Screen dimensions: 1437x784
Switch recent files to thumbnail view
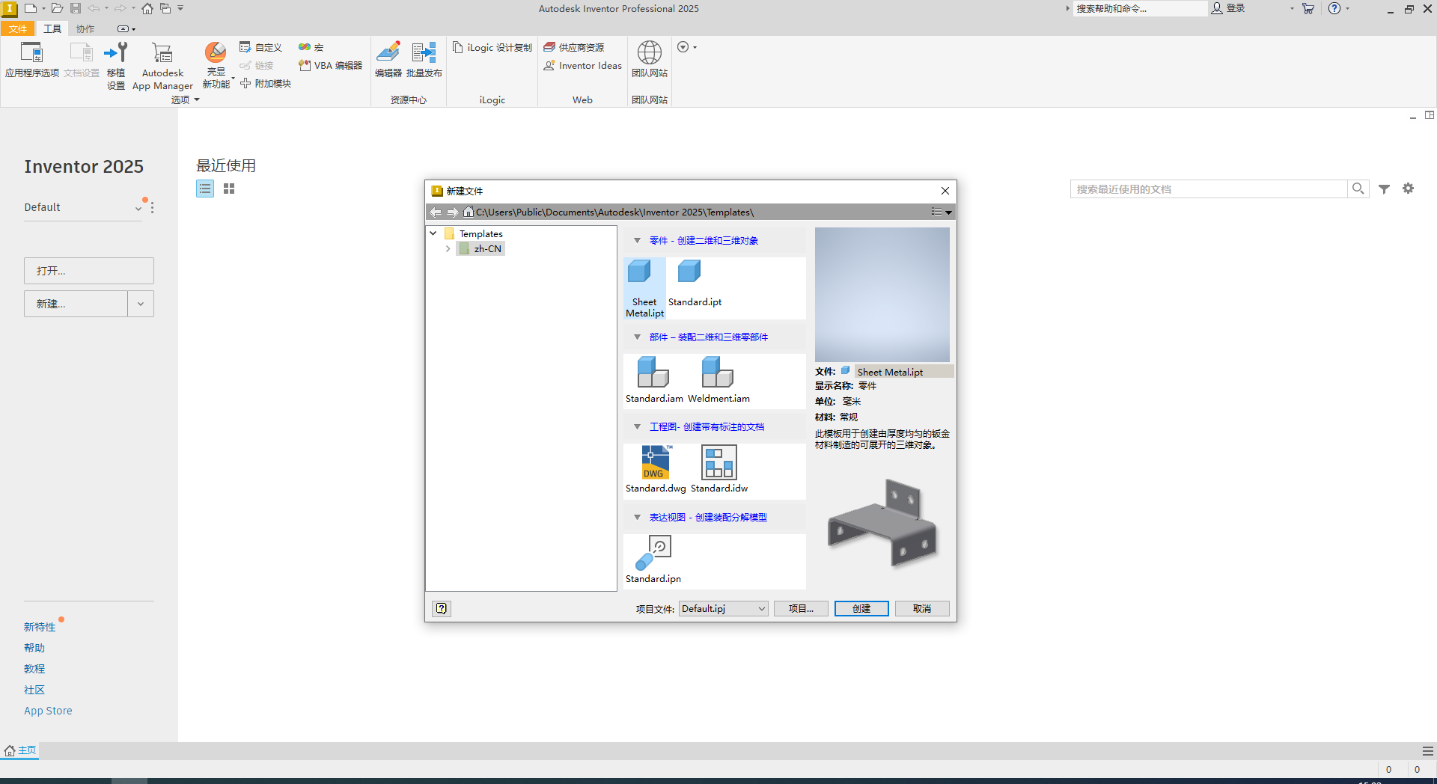(x=229, y=189)
